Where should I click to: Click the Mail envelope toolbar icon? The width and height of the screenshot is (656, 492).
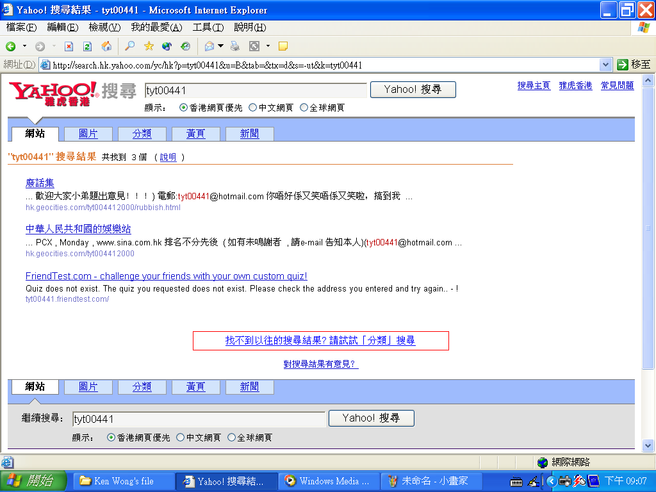209,46
